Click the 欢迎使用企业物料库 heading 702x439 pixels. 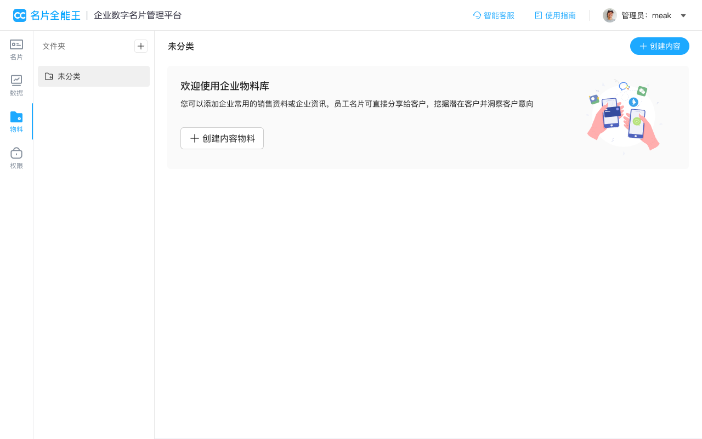tap(225, 86)
